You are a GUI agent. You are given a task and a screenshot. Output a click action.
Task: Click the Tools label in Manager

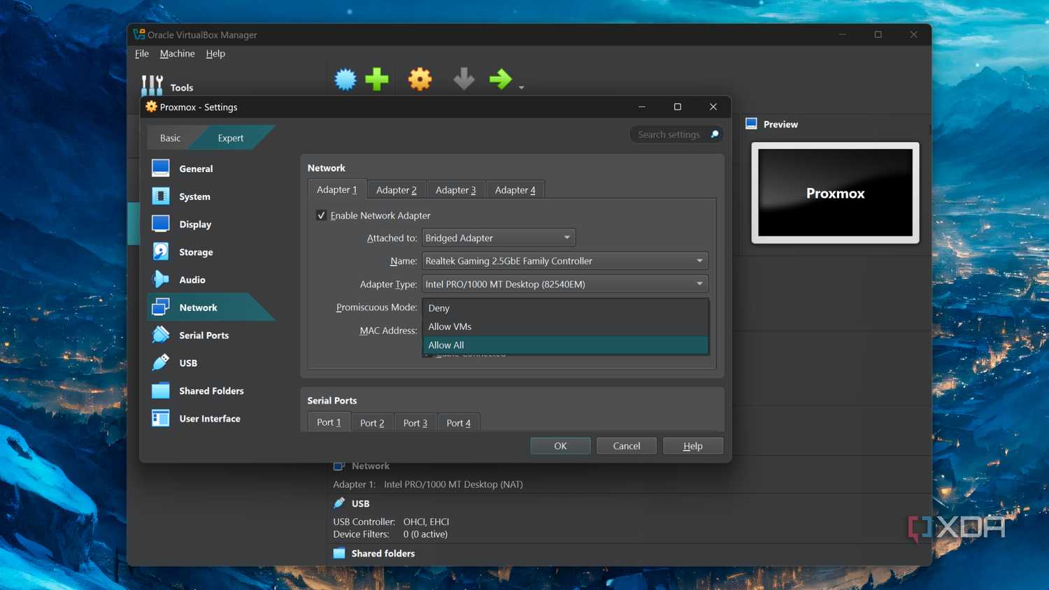(182, 87)
